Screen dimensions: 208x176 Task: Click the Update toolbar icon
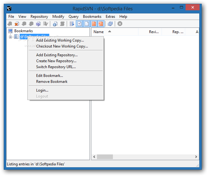pos(24,24)
